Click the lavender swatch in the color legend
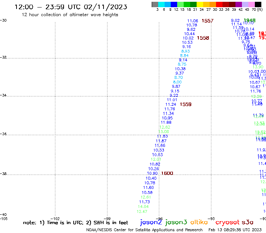Image resolution: width=266 pixels, height=233 pixels. pyautogui.click(x=245, y=5)
